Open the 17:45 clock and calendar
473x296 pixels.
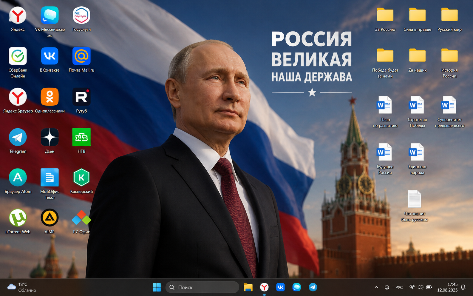(447, 287)
